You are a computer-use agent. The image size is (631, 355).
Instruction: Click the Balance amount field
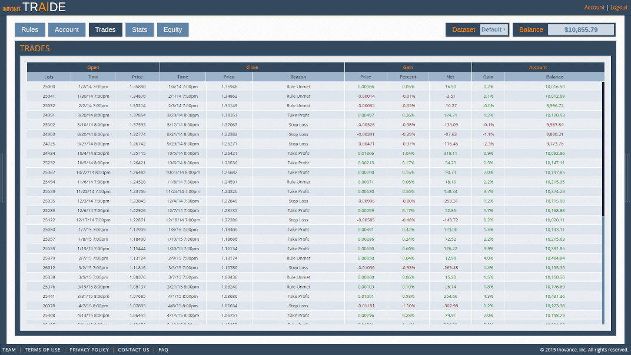tap(581, 29)
